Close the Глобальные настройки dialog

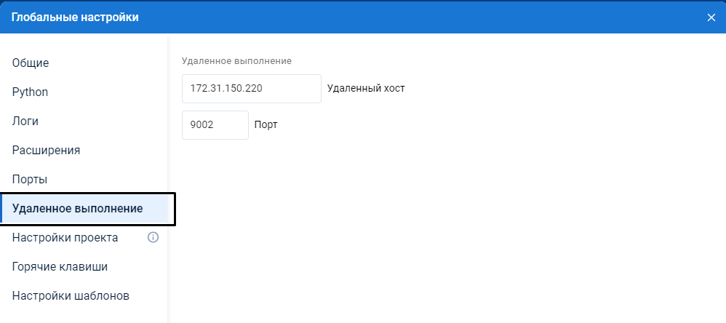tap(711, 17)
